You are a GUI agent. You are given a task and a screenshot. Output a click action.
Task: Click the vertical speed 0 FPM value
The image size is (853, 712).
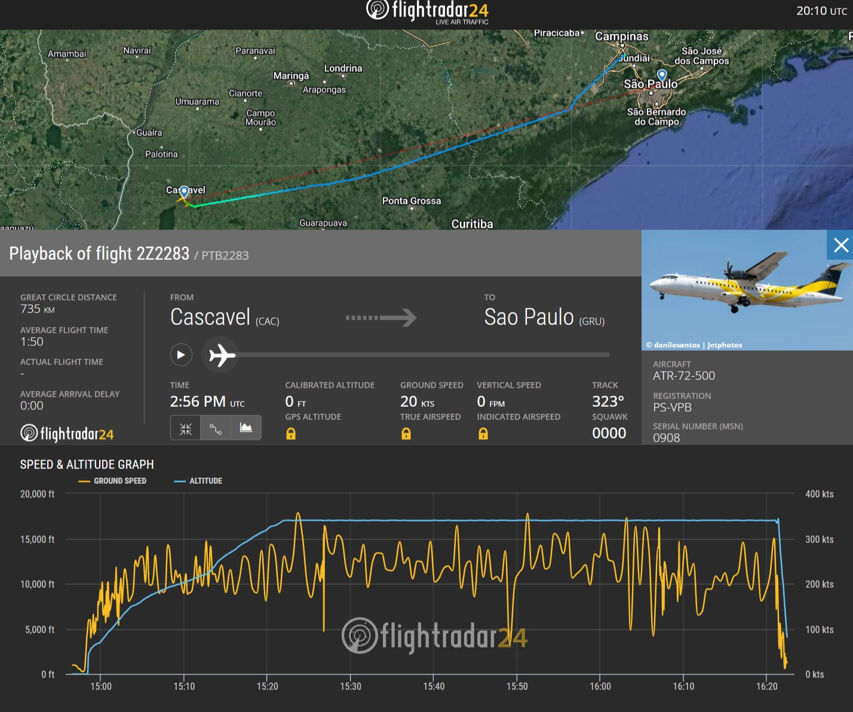491,401
